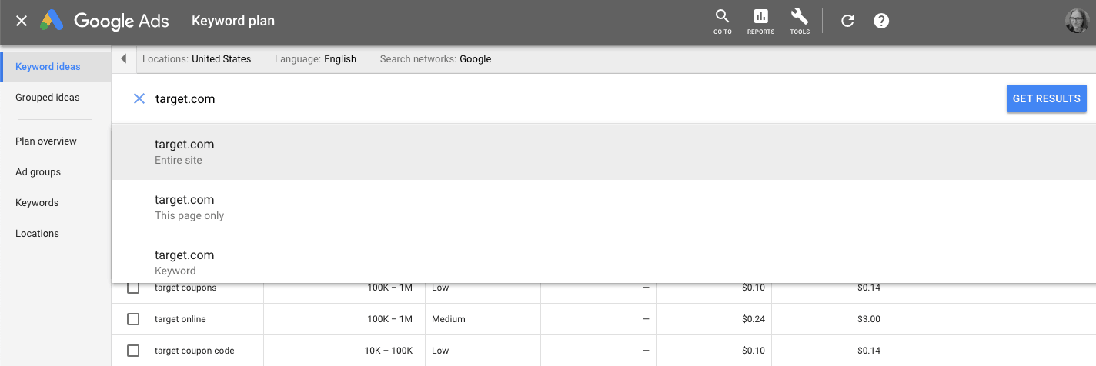Close the keyword plan with X icon
1096x366 pixels.
(x=22, y=21)
